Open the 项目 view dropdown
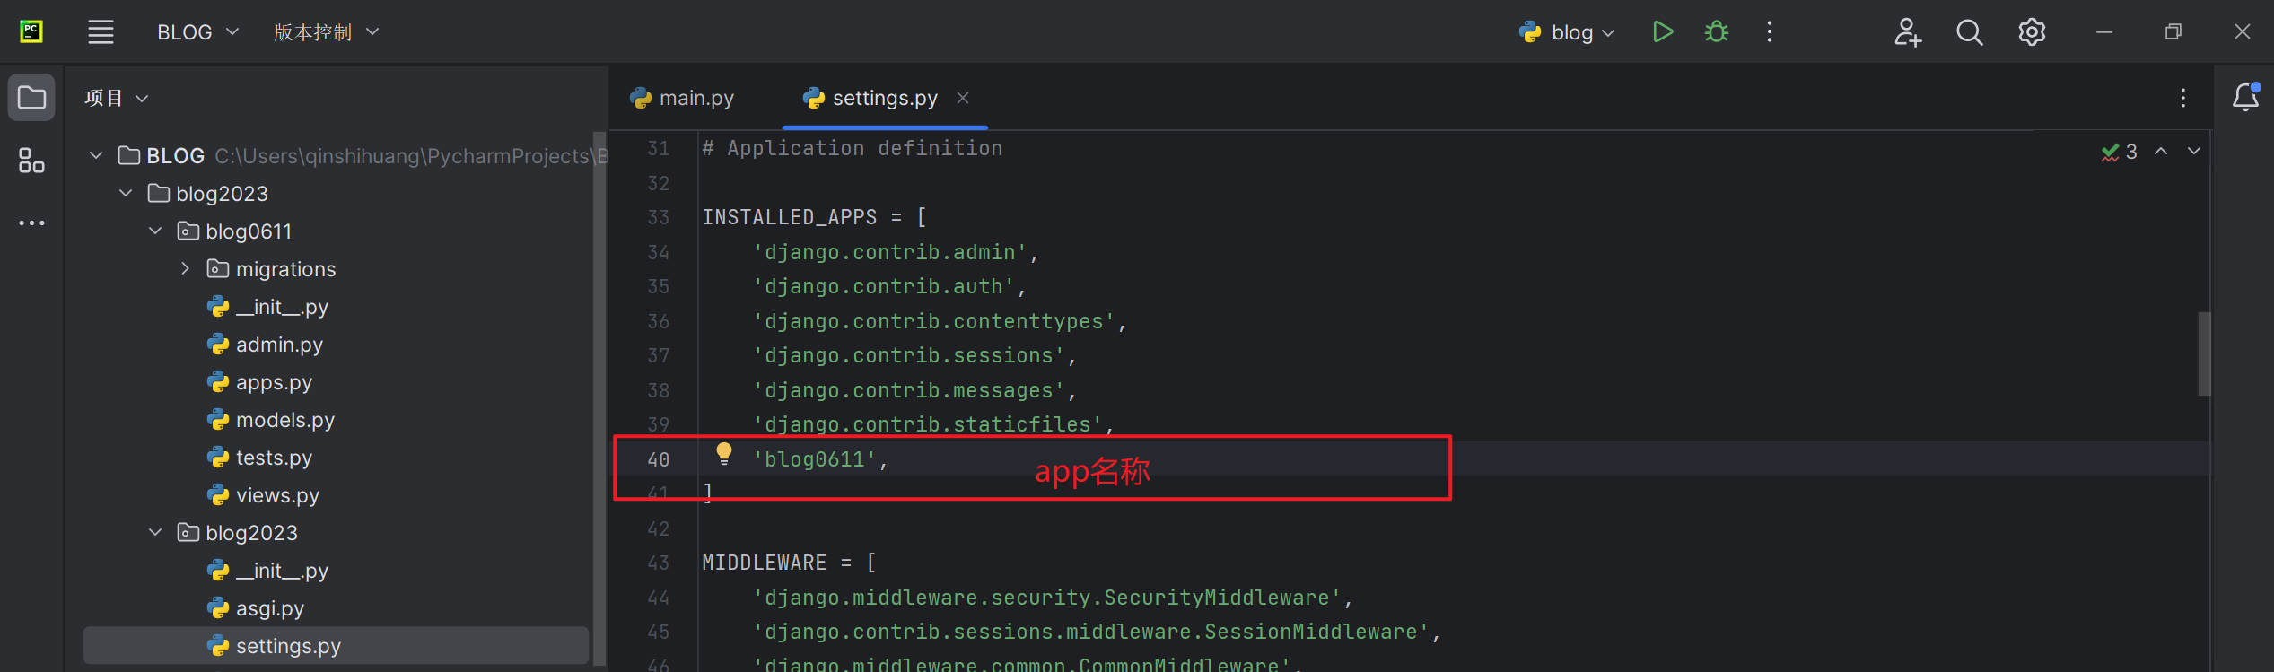2274x672 pixels. (x=116, y=98)
